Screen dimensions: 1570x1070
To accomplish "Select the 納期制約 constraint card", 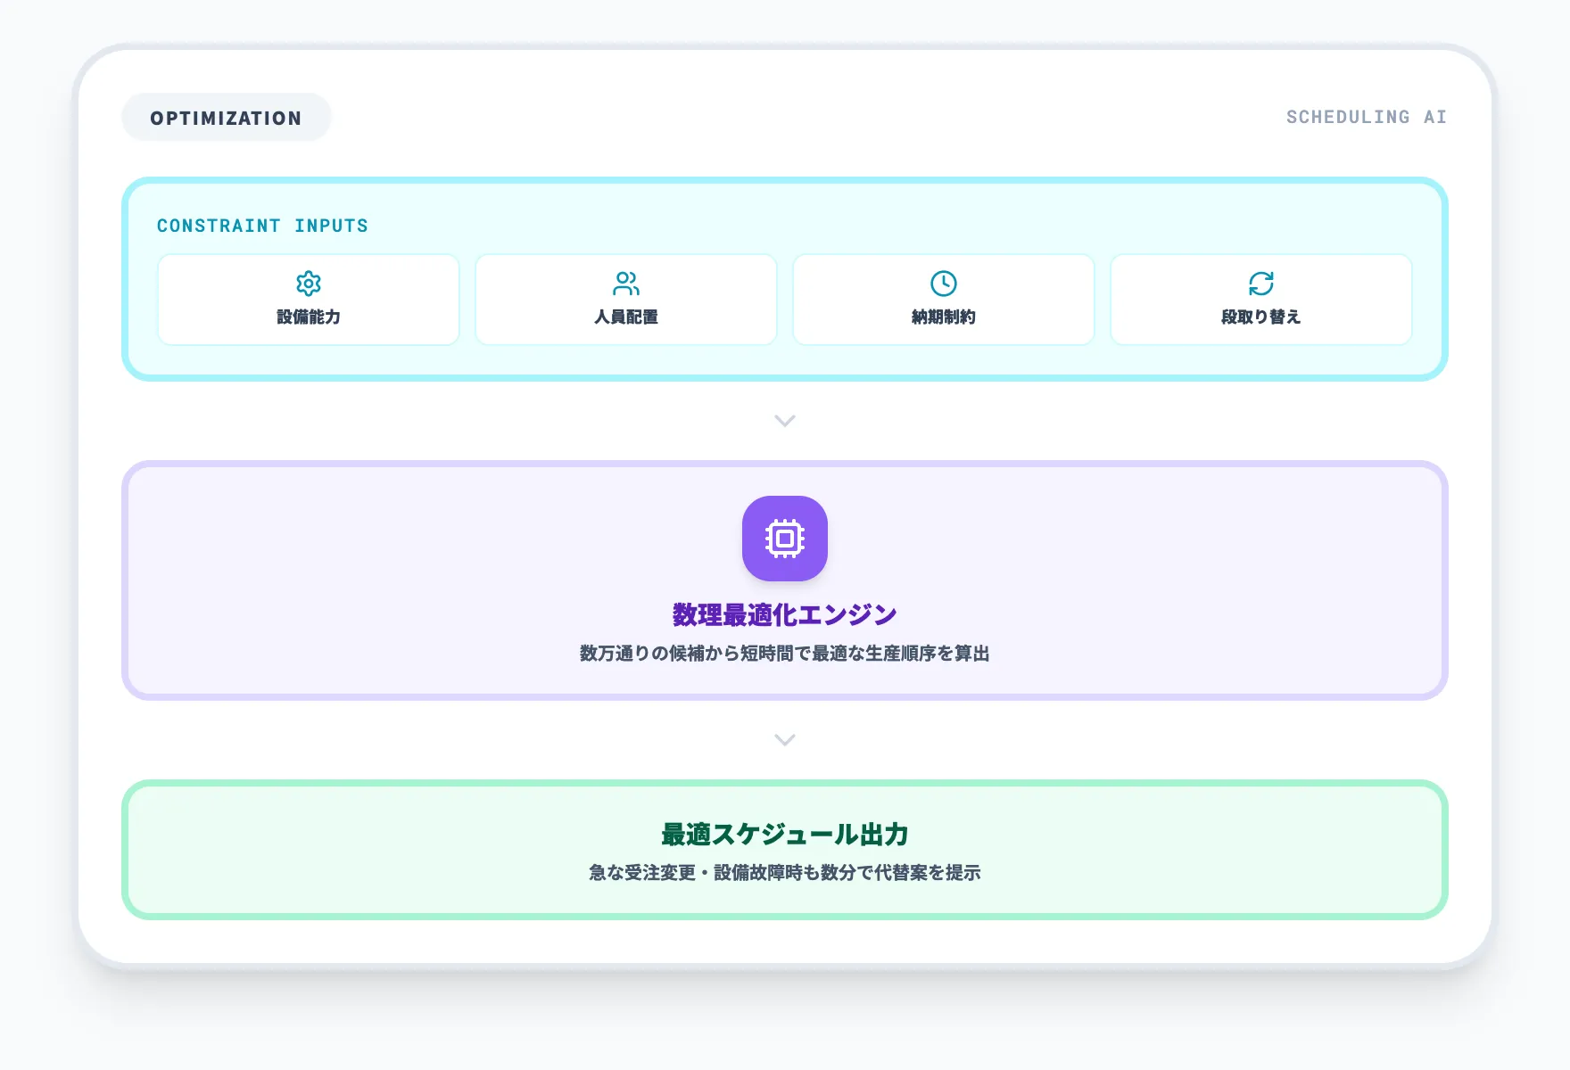I will tap(944, 300).
